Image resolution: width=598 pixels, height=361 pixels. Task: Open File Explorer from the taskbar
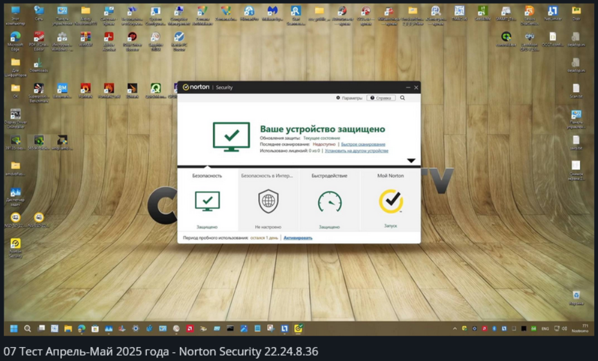(68, 329)
